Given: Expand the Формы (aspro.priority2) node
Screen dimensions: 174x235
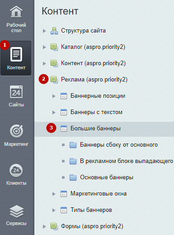Looking at the screenshot, I should [x=44, y=226].
